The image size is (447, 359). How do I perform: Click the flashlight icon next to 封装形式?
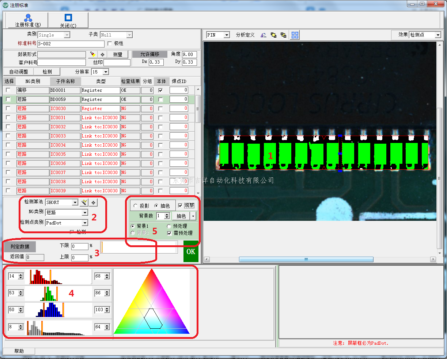[x=92, y=54]
